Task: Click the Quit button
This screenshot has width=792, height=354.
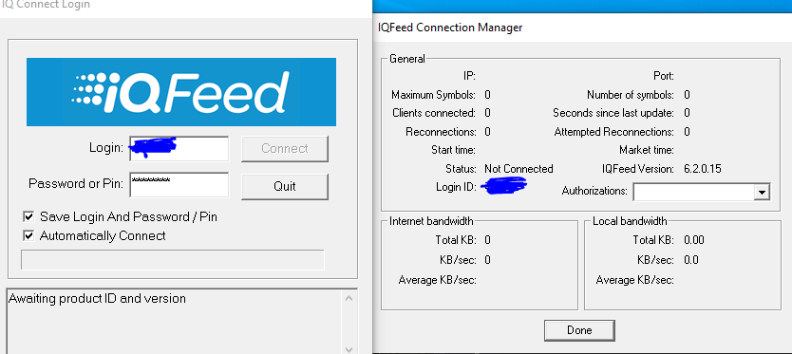Action: click(x=285, y=186)
